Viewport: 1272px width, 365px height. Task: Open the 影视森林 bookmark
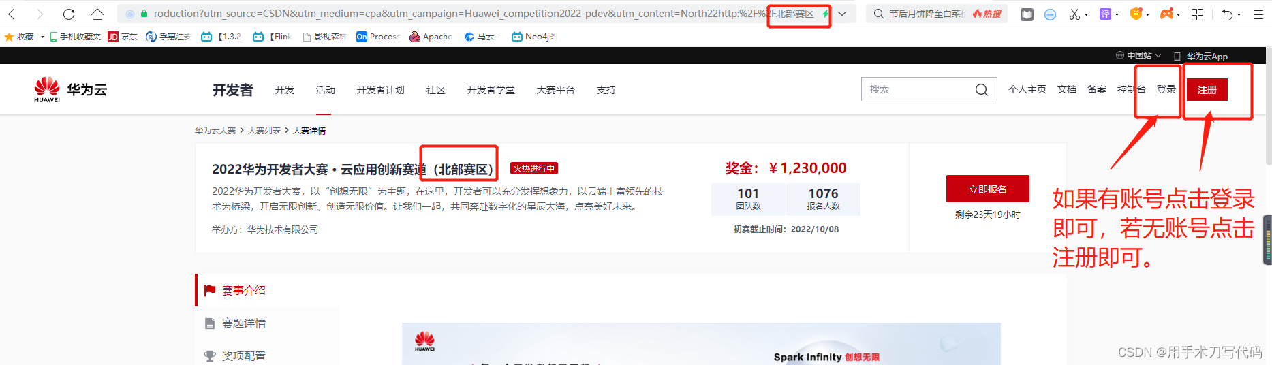tap(324, 37)
